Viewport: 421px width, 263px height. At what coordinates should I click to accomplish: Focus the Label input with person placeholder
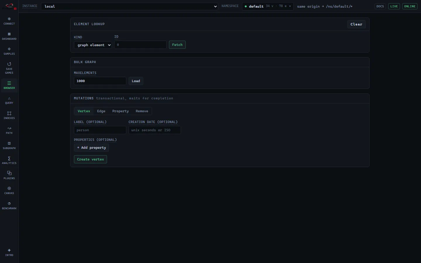[100, 130]
